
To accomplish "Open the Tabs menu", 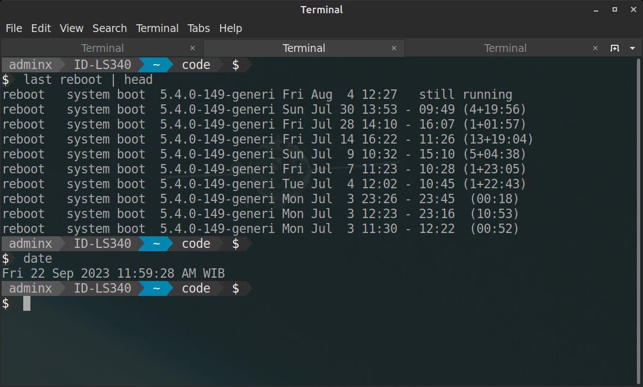I will [199, 28].
